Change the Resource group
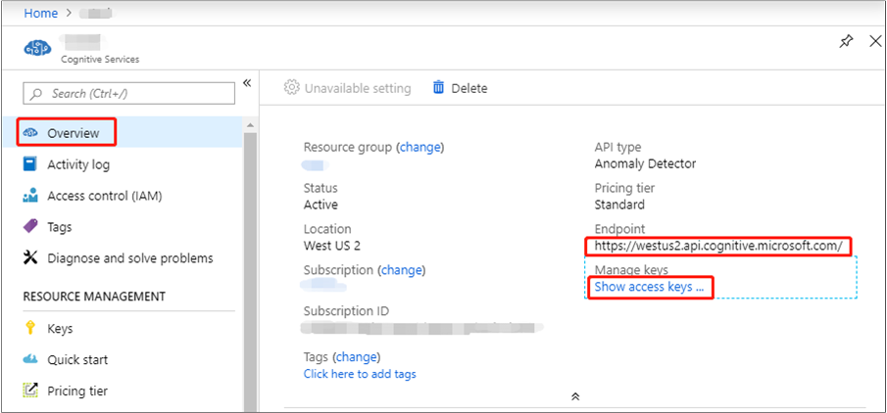 click(x=420, y=148)
